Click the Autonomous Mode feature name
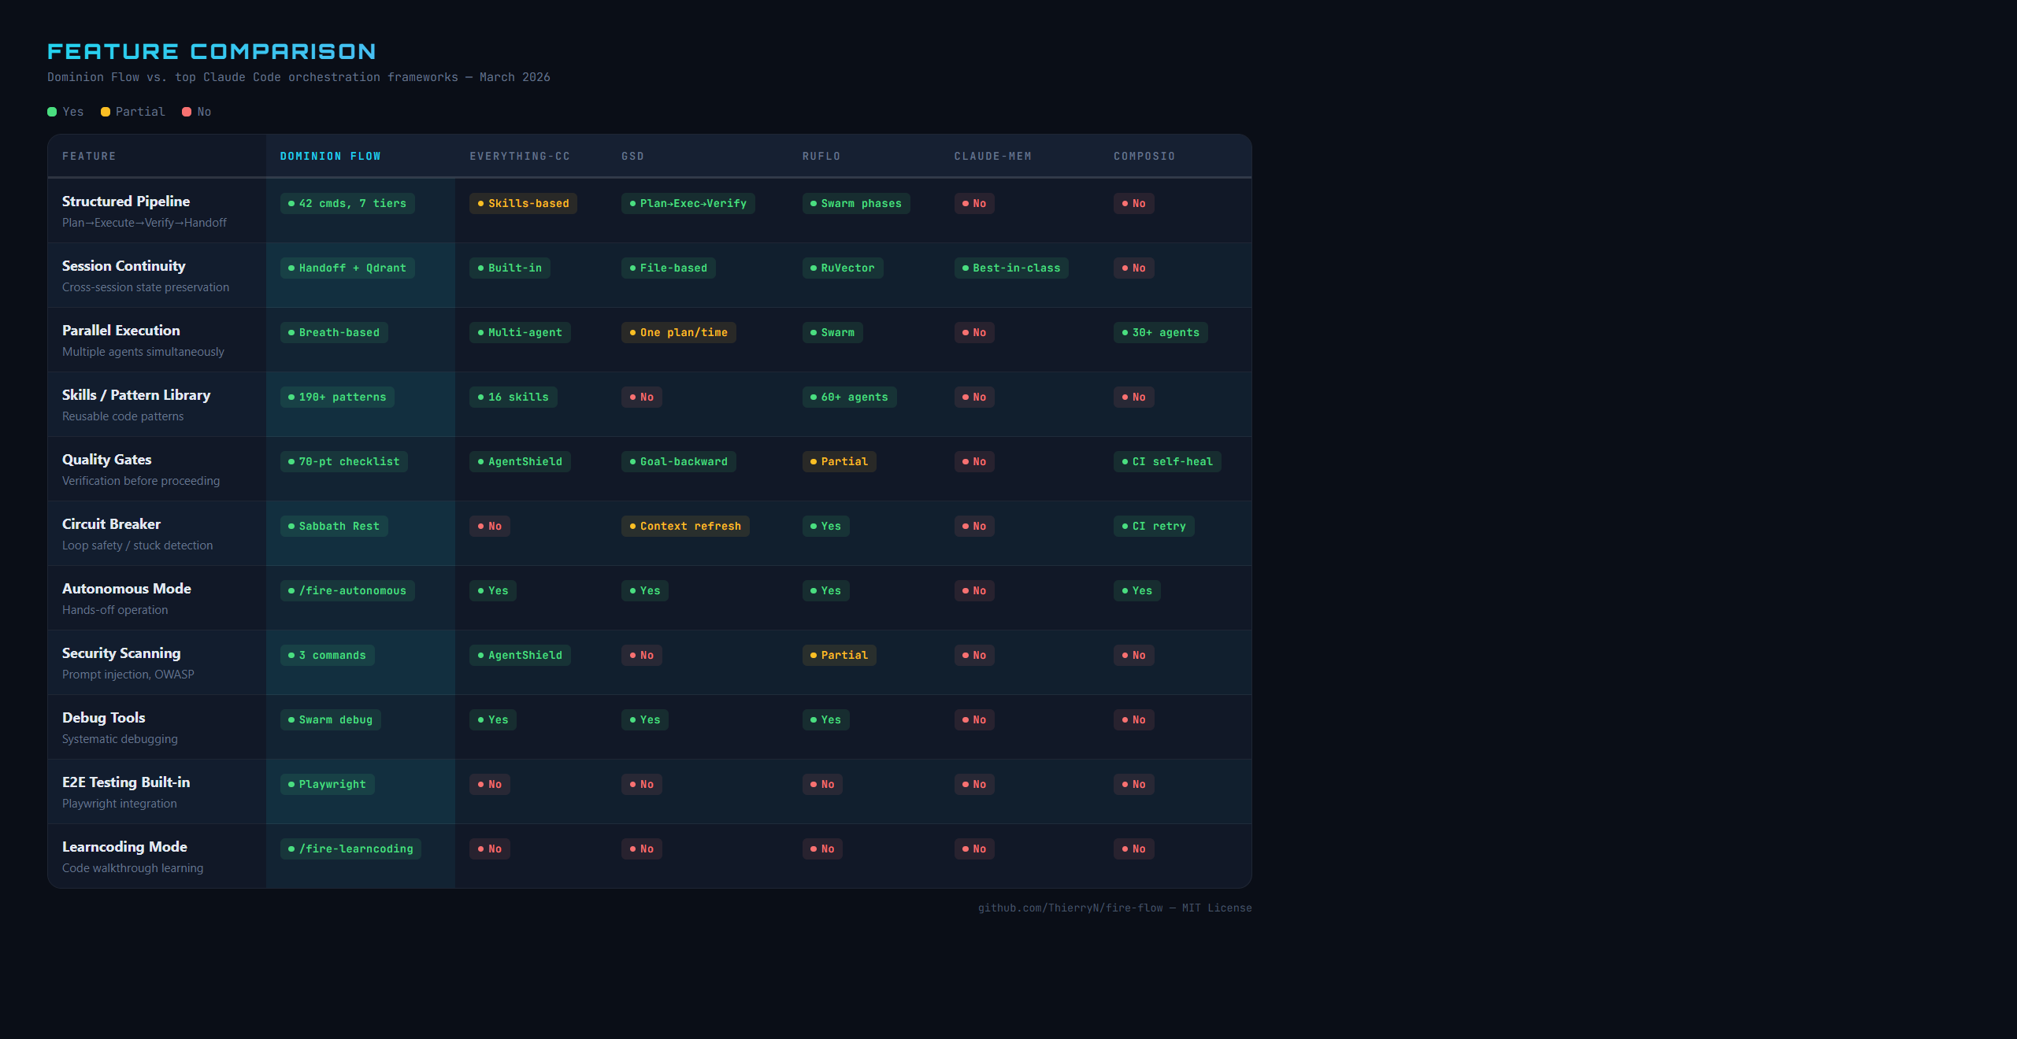Viewport: 2017px width, 1039px height. click(127, 589)
